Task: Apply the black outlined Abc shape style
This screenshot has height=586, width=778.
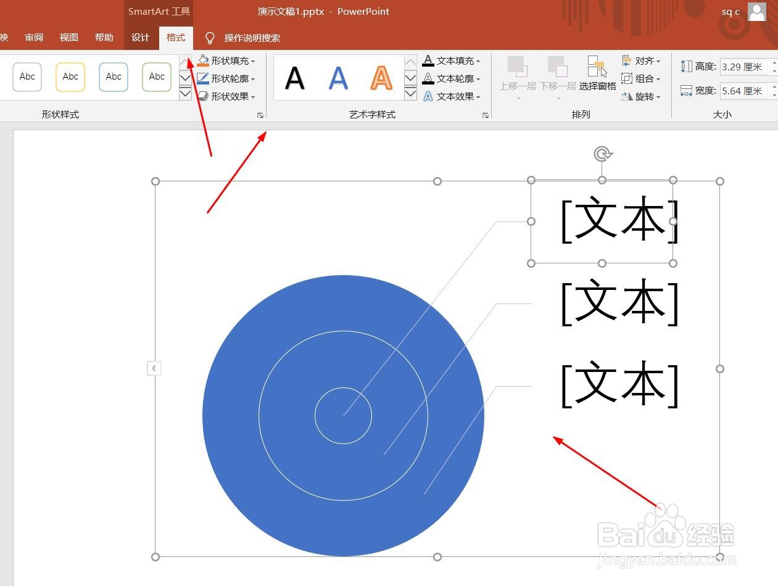Action: [27, 77]
